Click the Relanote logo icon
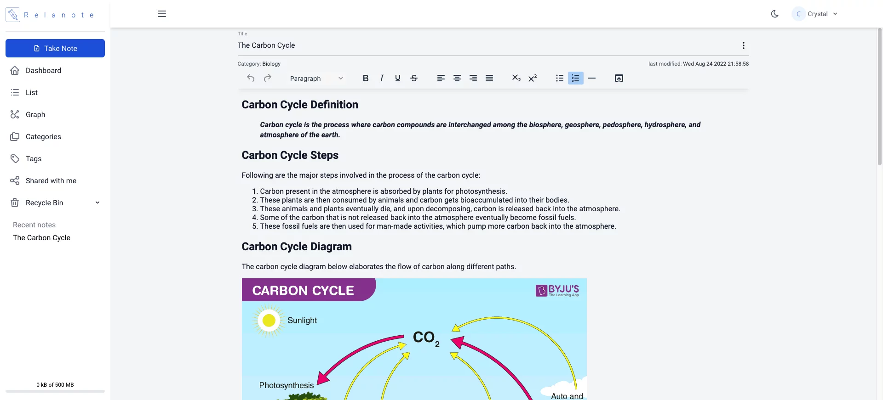883x400 pixels. coord(13,15)
